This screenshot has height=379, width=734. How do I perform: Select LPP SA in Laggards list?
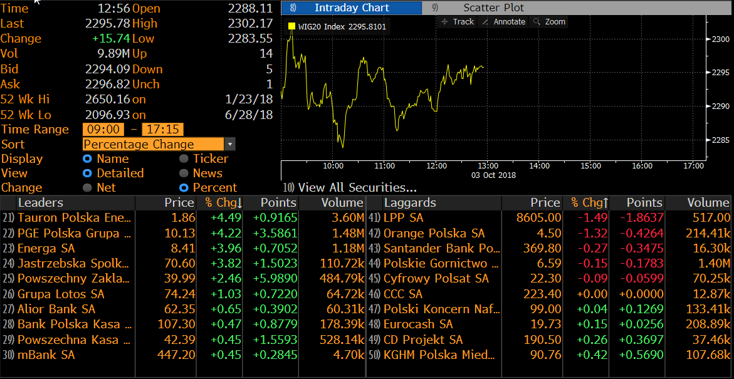tap(403, 218)
